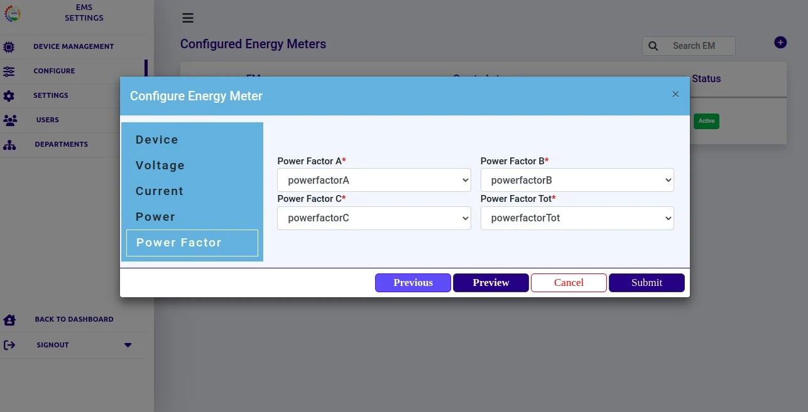The height and width of the screenshot is (412, 808).
Task: Click the Configure Energy Meter dialog title
Action: coord(196,96)
